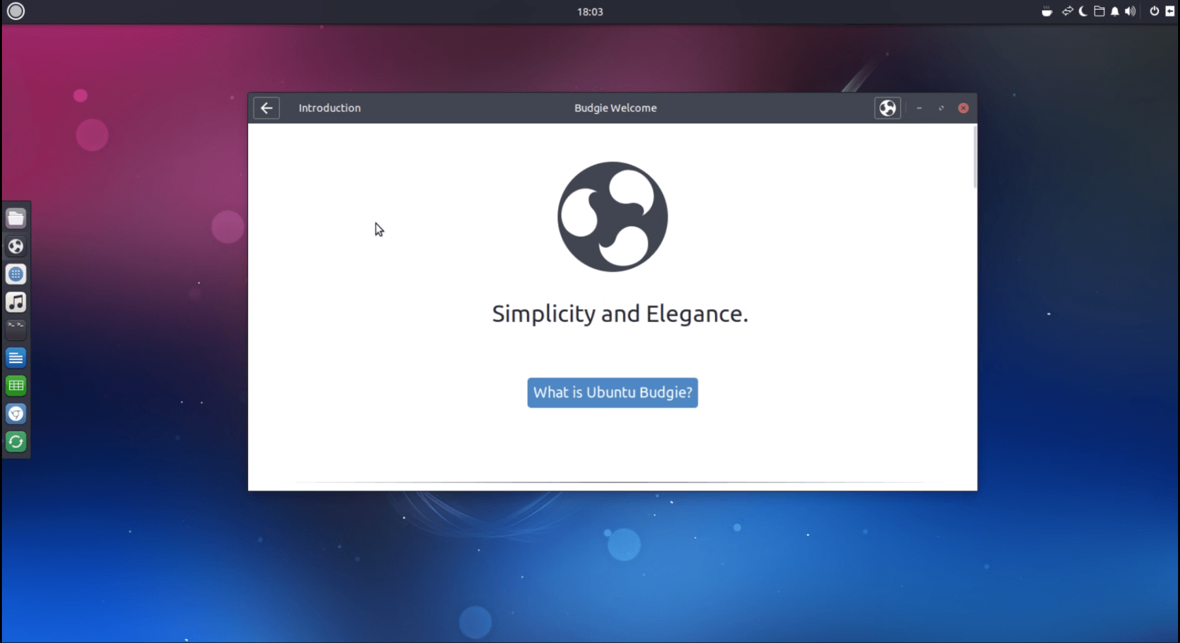Toggle the night light moon applet
Screen dimensions: 1180x643
[1083, 11]
